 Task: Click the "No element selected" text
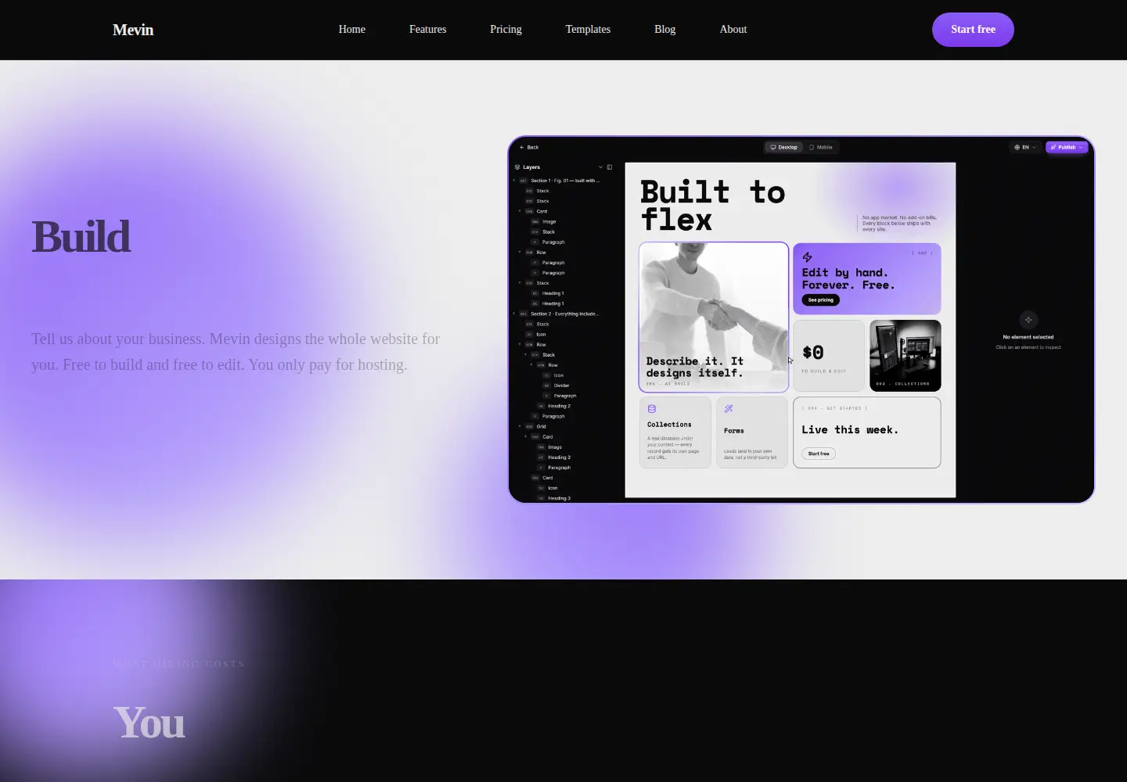pos(1028,337)
